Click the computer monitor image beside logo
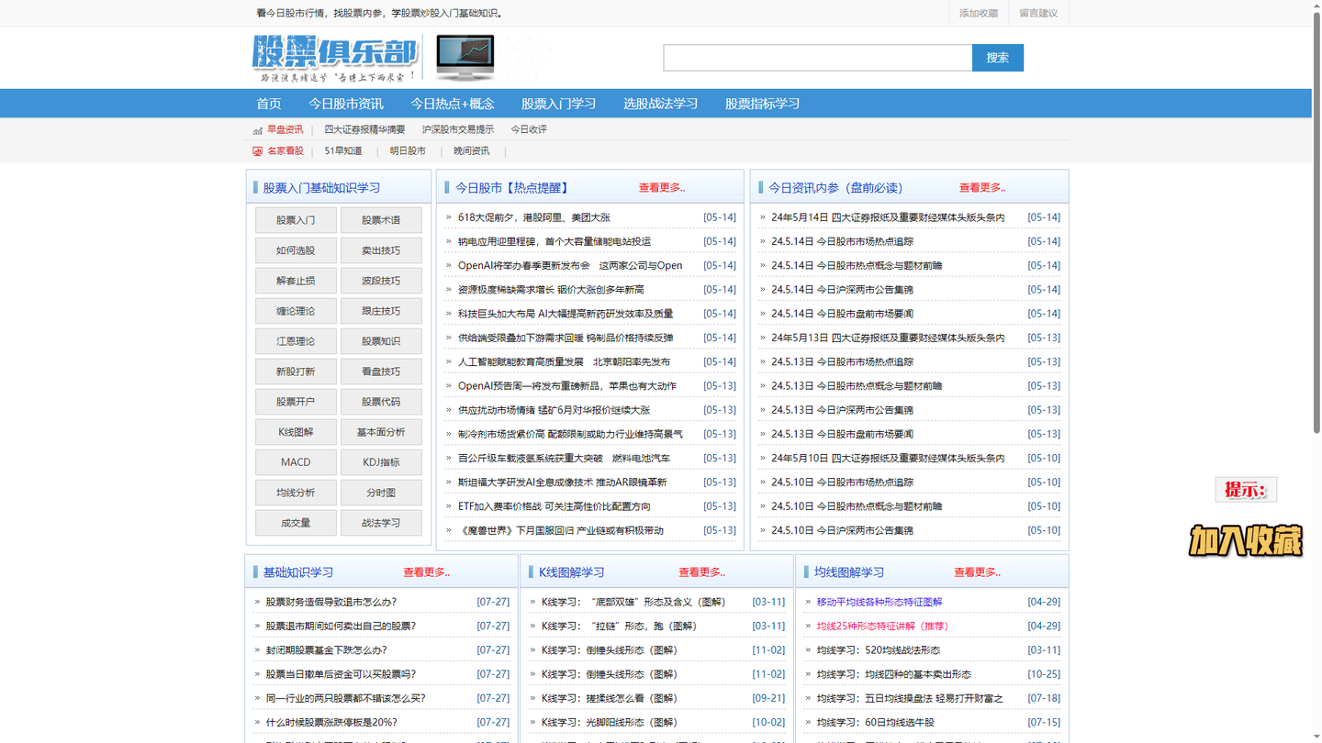1322x743 pixels. point(465,57)
